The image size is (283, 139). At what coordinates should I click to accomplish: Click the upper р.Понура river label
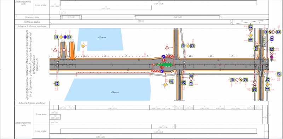[x=102, y=37]
